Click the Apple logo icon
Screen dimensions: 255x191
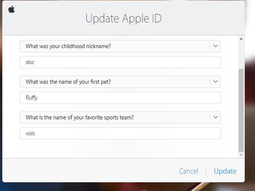tap(11, 9)
